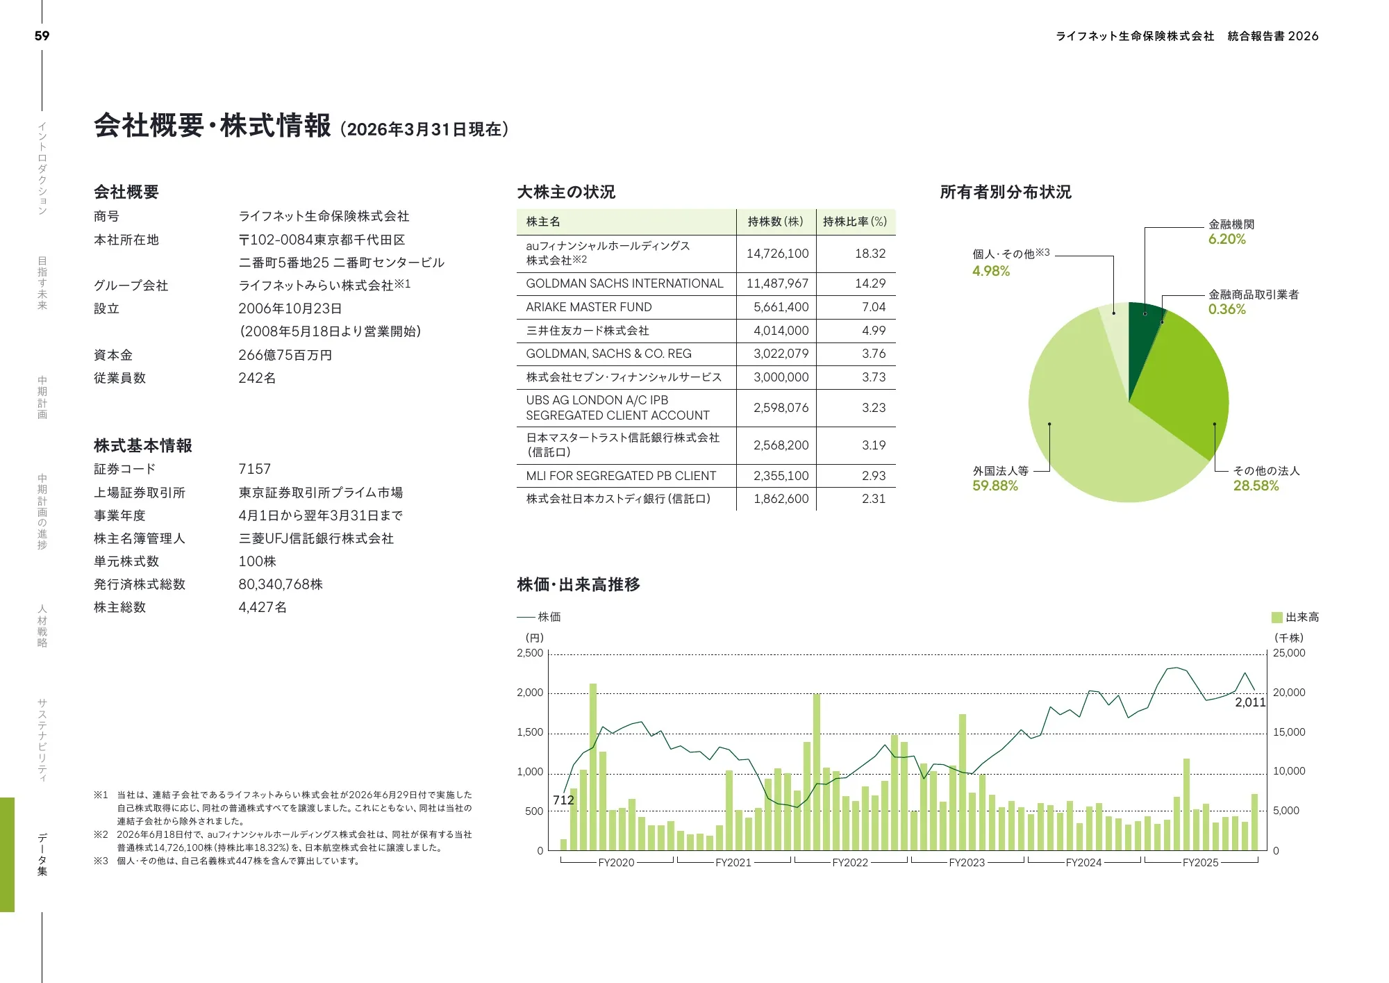Image resolution: width=1389 pixels, height=983 pixels.
Task: Select the founding date 2006年10月23日
Action: pos(290,308)
